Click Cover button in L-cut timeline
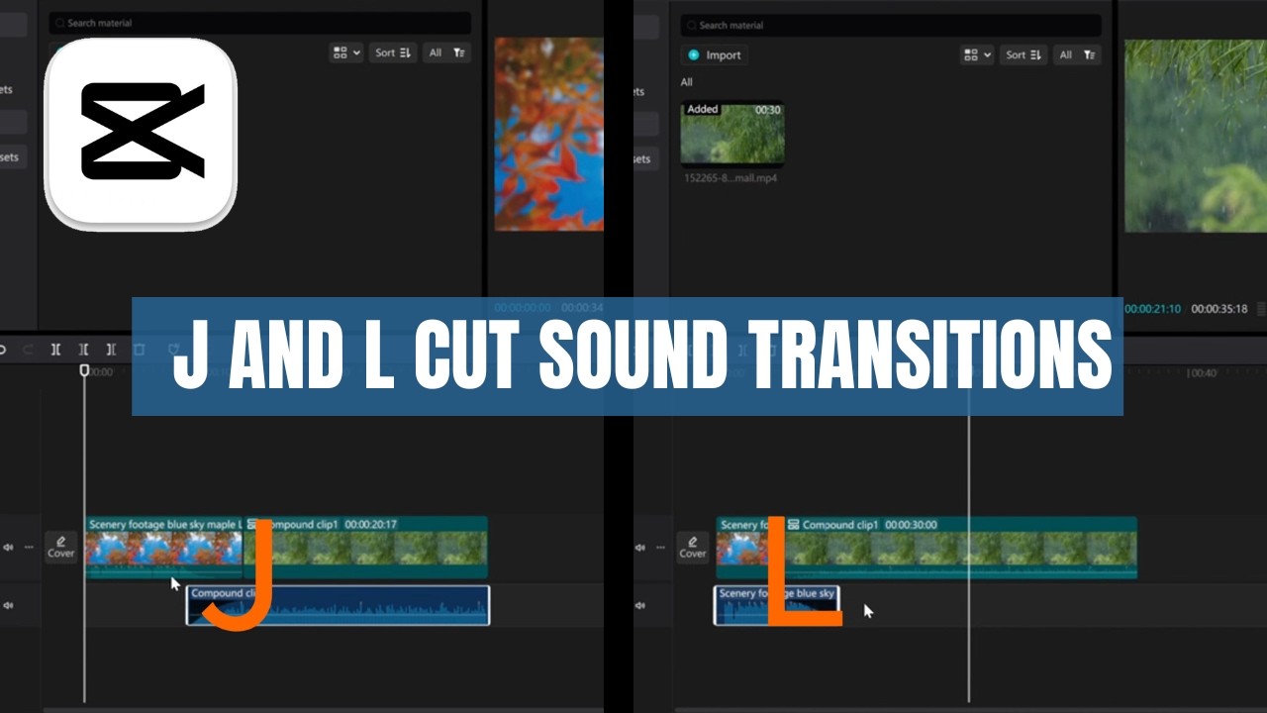Screen dimensions: 1267x713 pos(692,548)
